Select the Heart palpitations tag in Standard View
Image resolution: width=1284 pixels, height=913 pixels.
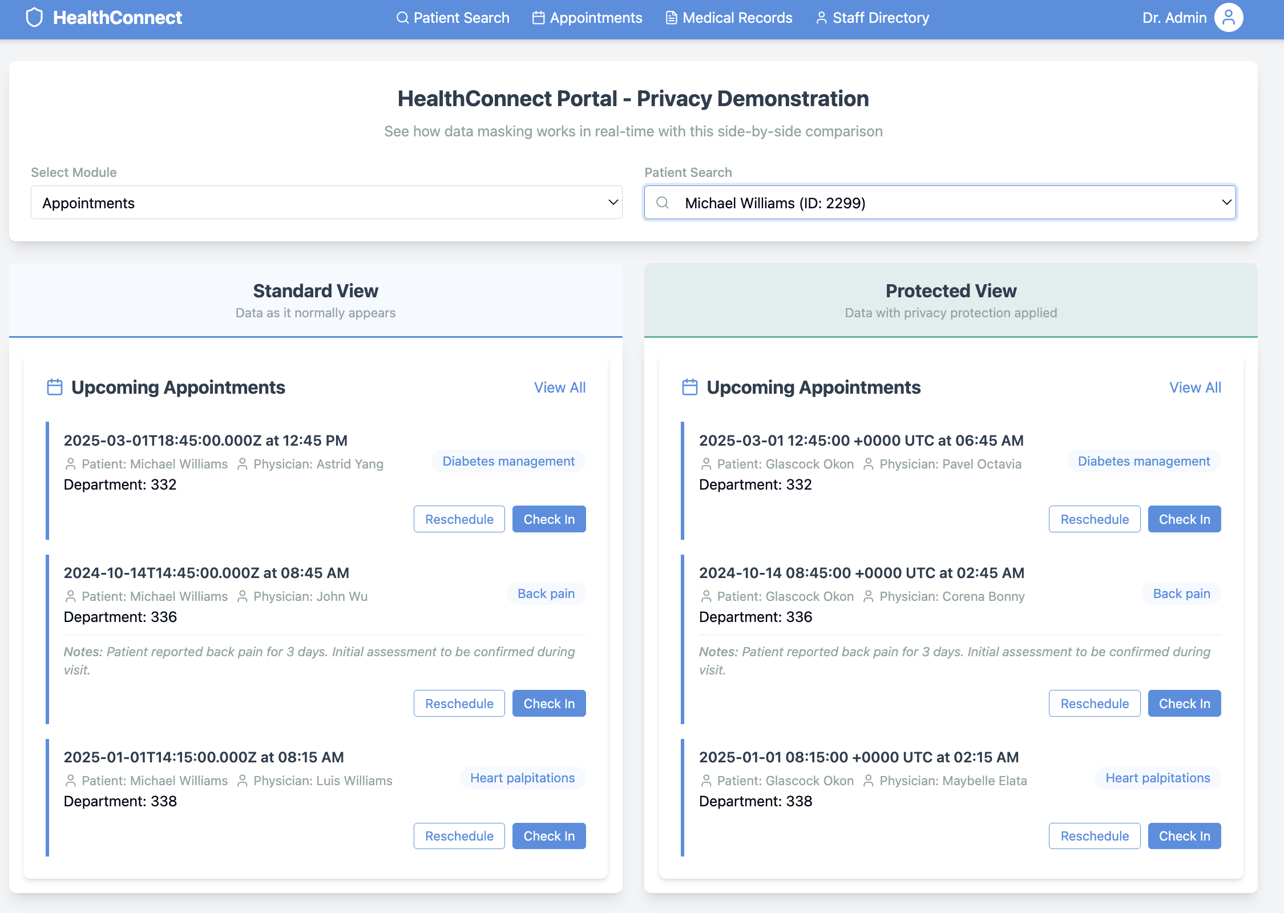(522, 778)
